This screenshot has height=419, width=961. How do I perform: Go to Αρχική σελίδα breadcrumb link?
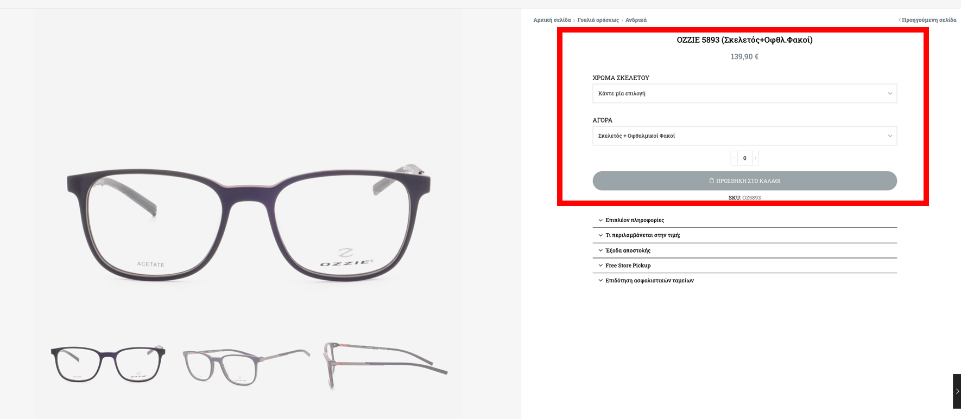click(x=552, y=20)
